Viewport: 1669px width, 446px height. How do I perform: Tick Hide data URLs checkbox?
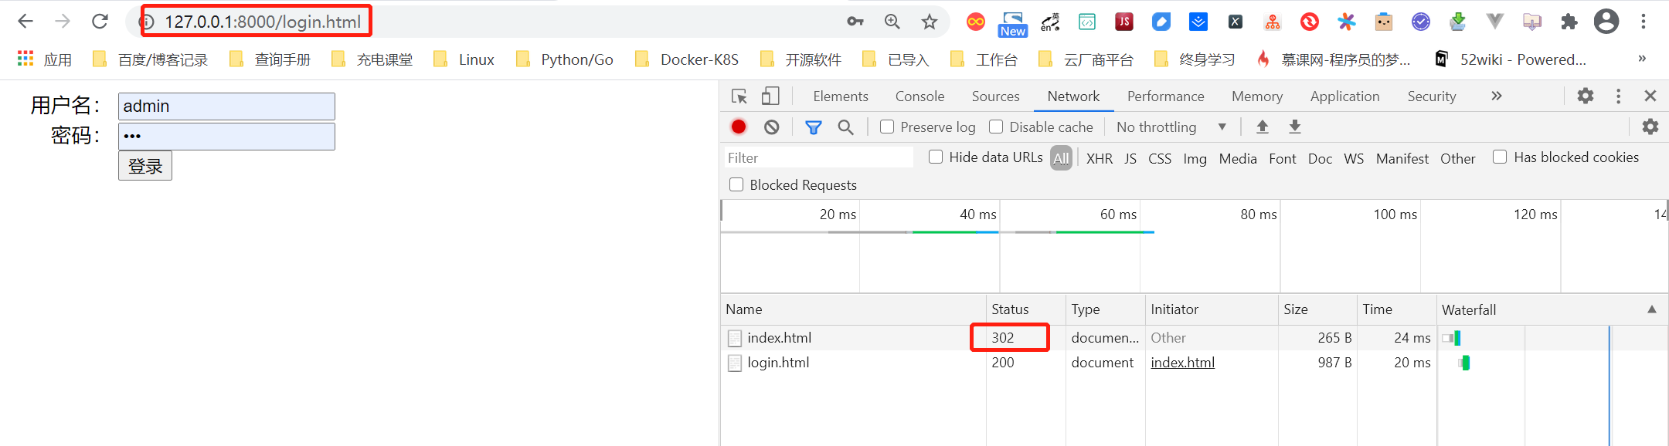936,157
